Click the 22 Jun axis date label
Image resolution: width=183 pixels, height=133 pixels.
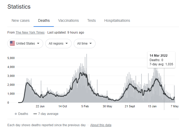pyautogui.click(x=40, y=106)
